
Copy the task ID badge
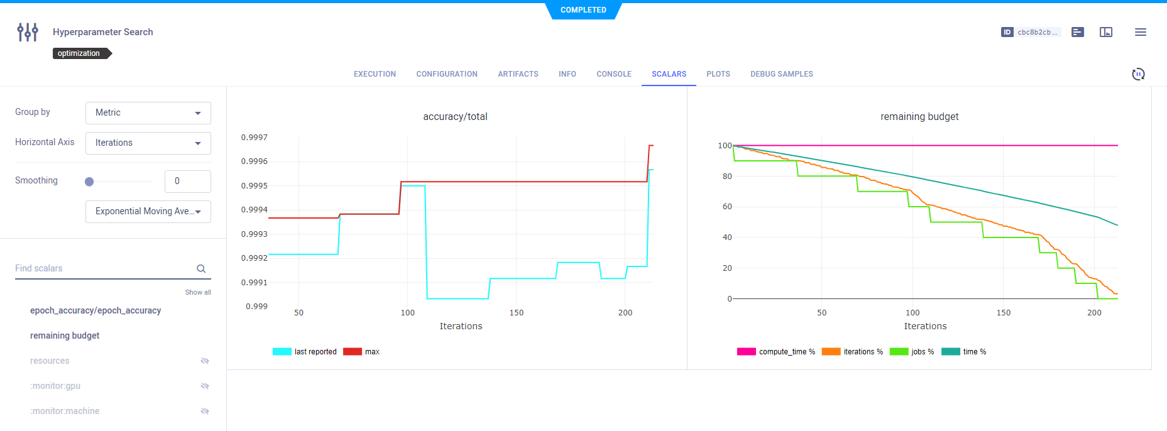1030,32
